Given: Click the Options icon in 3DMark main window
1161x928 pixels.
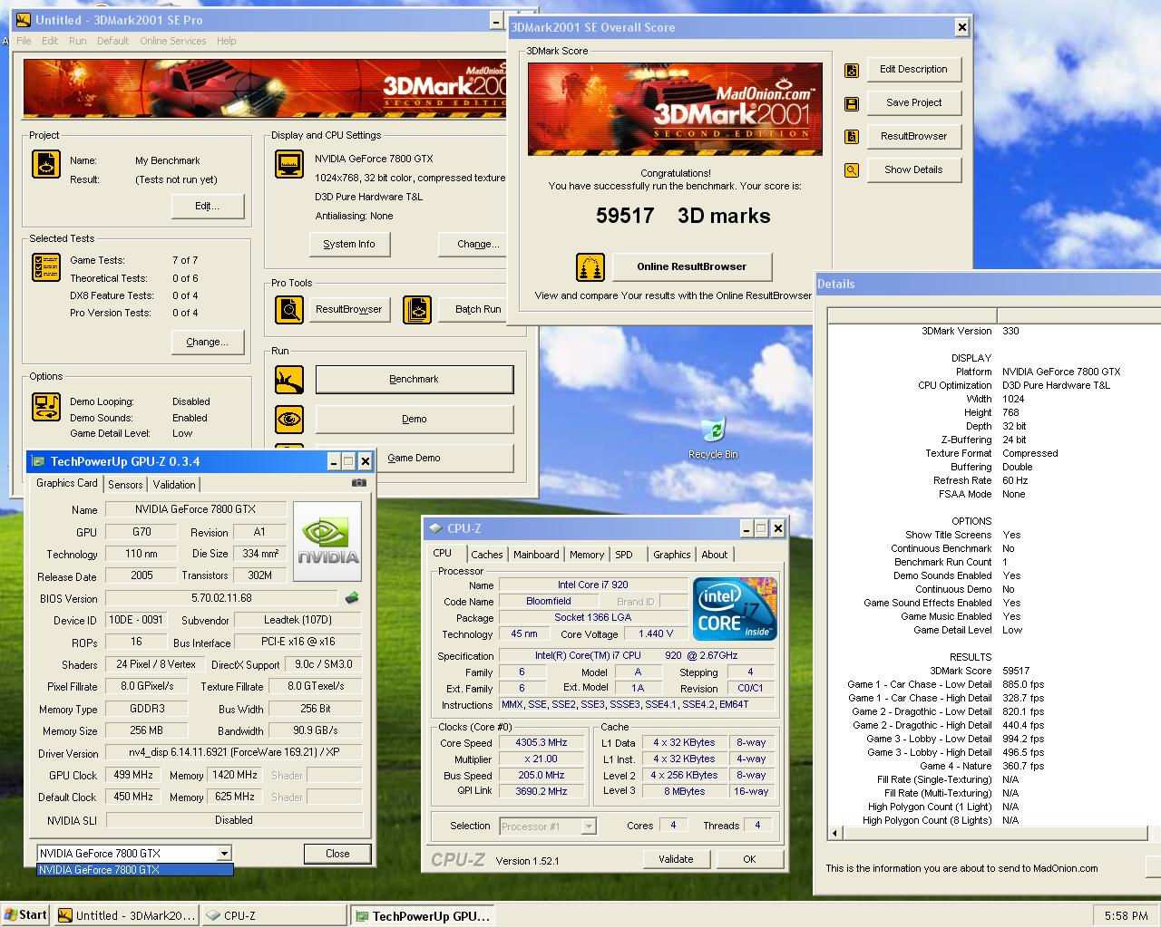Looking at the screenshot, I should point(46,406).
